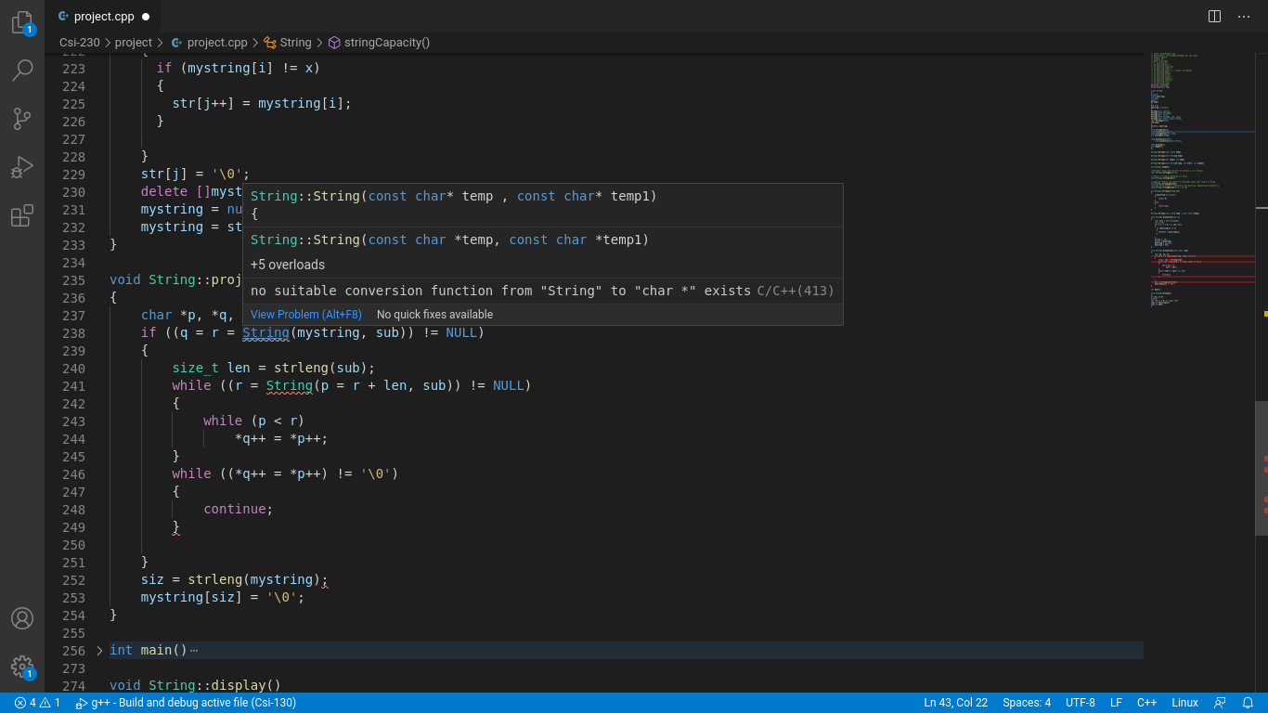
Task: Change language mode by clicking C++
Action: [1146, 703]
